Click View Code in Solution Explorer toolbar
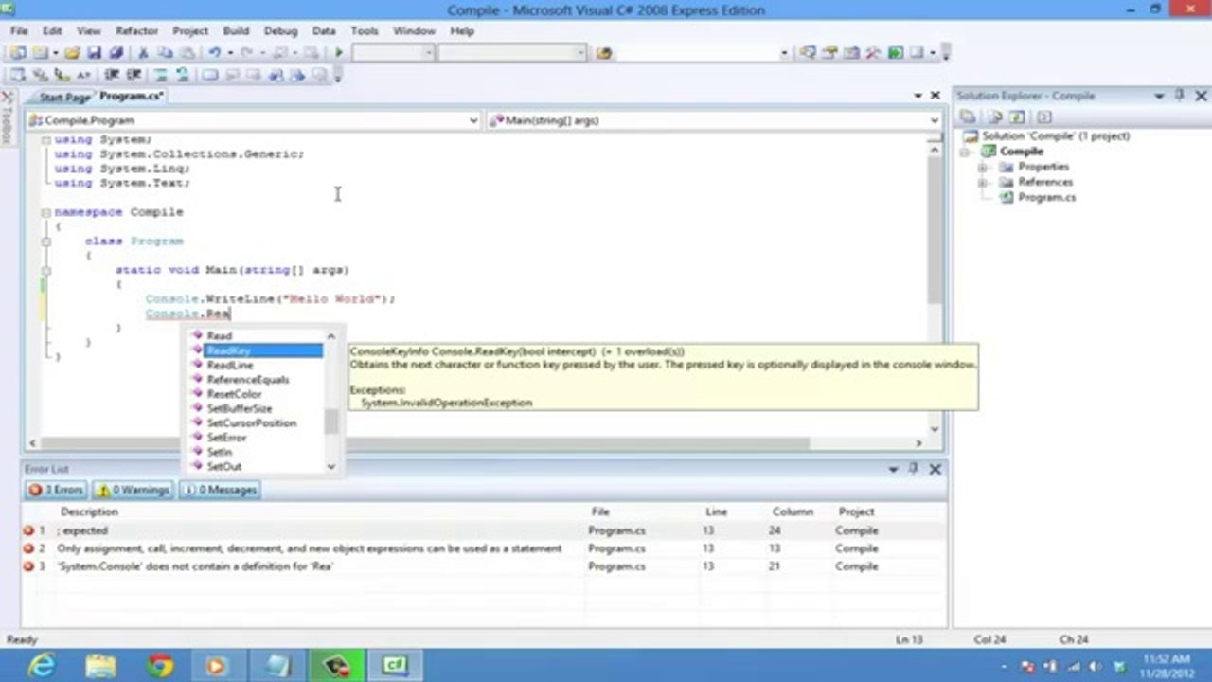1212x682 pixels. [1044, 117]
